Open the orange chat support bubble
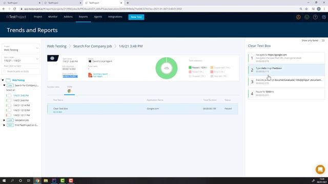 tap(320, 169)
